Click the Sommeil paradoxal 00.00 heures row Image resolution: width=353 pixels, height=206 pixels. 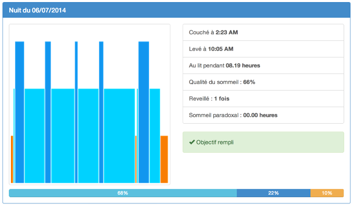tap(263, 115)
